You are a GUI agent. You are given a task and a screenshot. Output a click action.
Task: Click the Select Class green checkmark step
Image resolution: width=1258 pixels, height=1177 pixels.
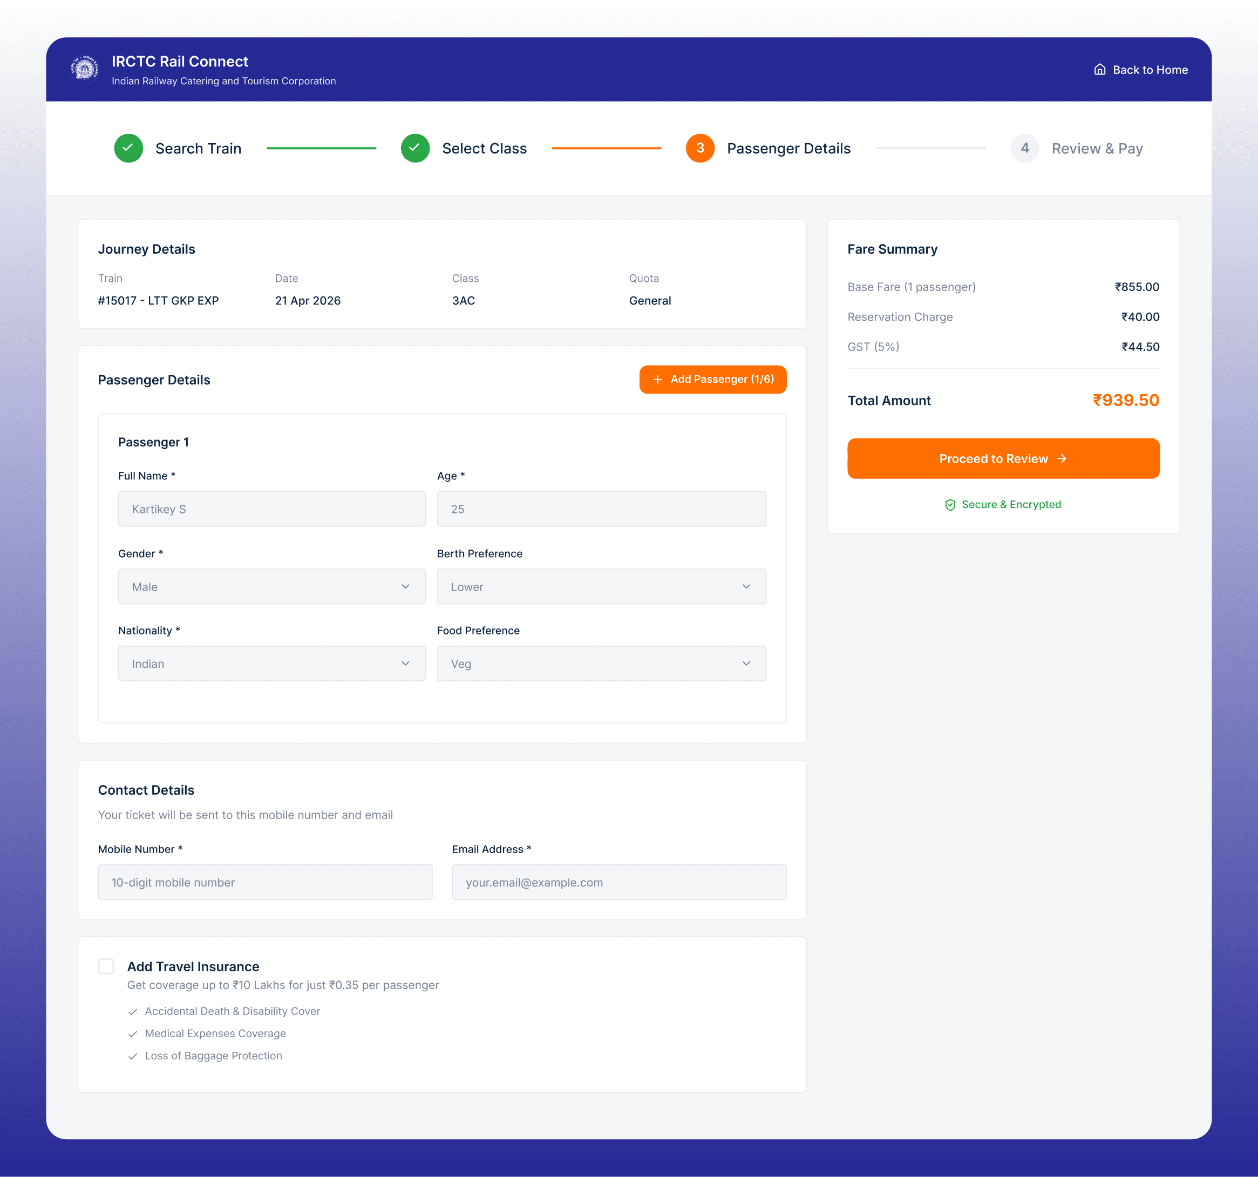click(415, 148)
